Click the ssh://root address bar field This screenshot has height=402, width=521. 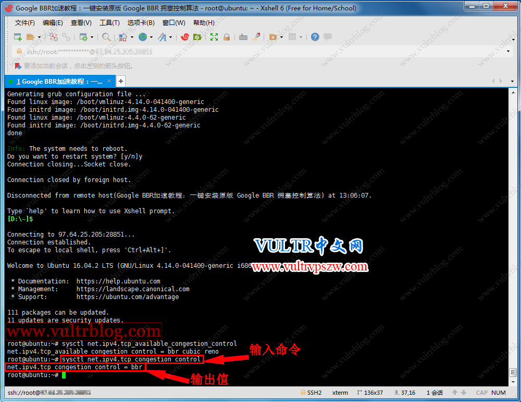click(263, 51)
